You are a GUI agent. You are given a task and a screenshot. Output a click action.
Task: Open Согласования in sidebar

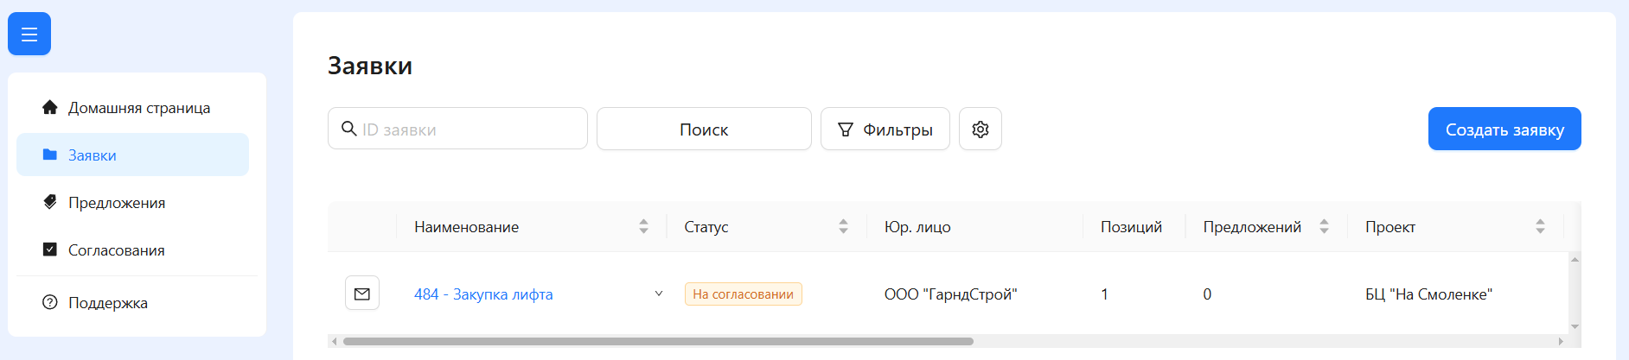tap(132, 249)
